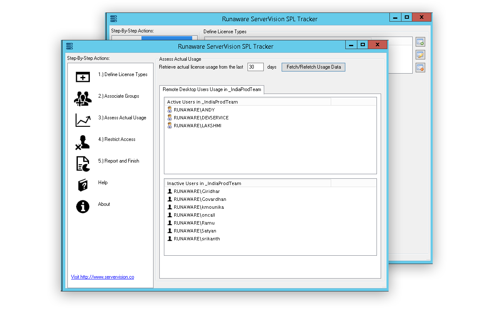Select RUNAWARE\Giridhar in inactive users
Viewport: 498px width, 316px height.
point(197,191)
